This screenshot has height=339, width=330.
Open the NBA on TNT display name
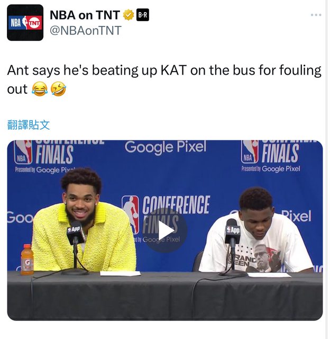85,15
